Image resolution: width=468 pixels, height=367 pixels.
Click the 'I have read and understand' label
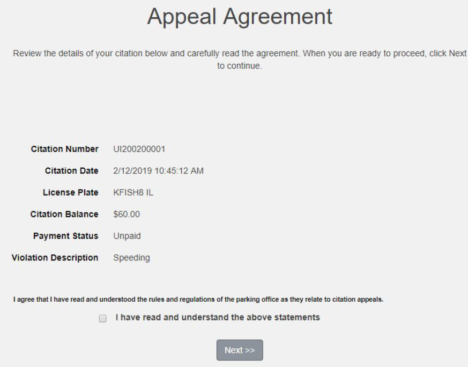coord(218,317)
